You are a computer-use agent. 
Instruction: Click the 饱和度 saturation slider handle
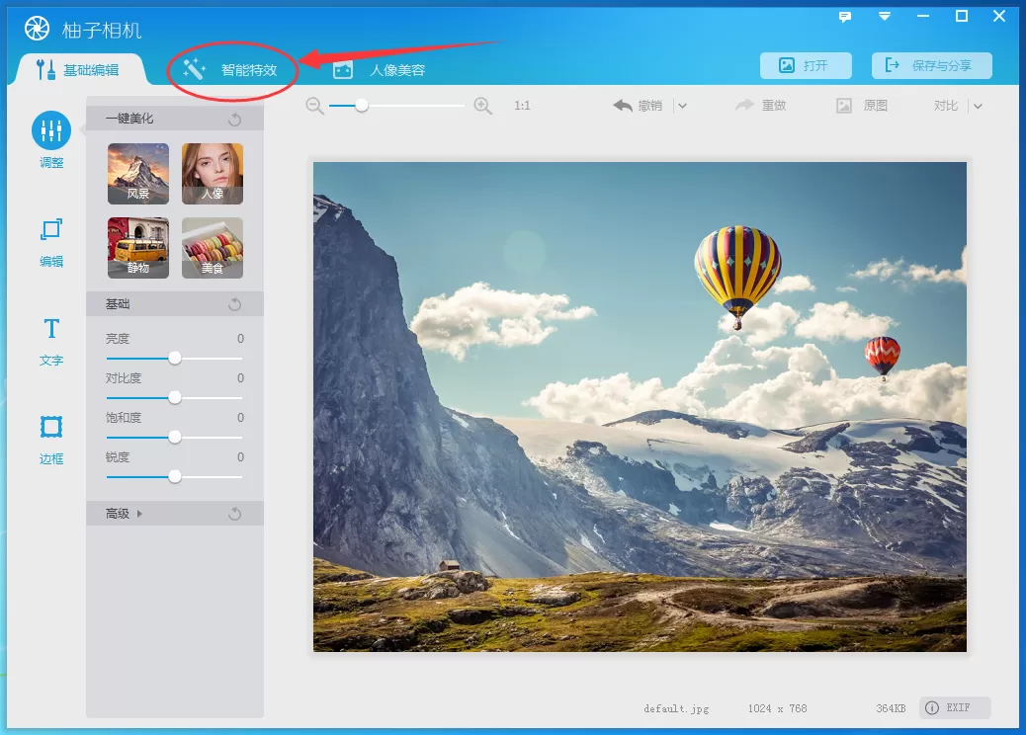175,437
